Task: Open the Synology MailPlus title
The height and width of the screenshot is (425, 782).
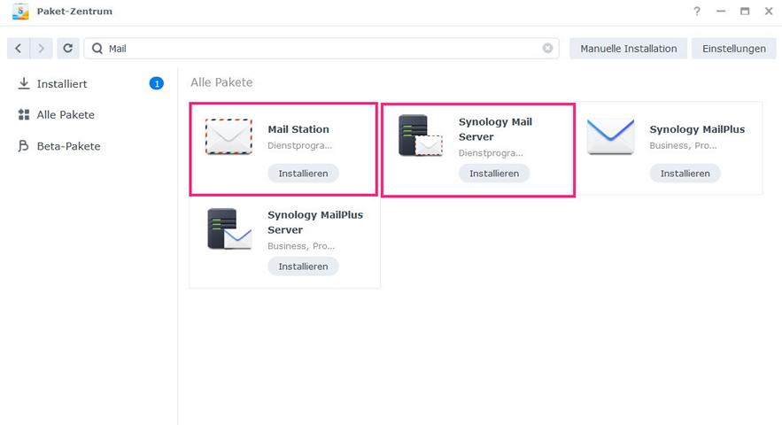Action: coord(697,129)
